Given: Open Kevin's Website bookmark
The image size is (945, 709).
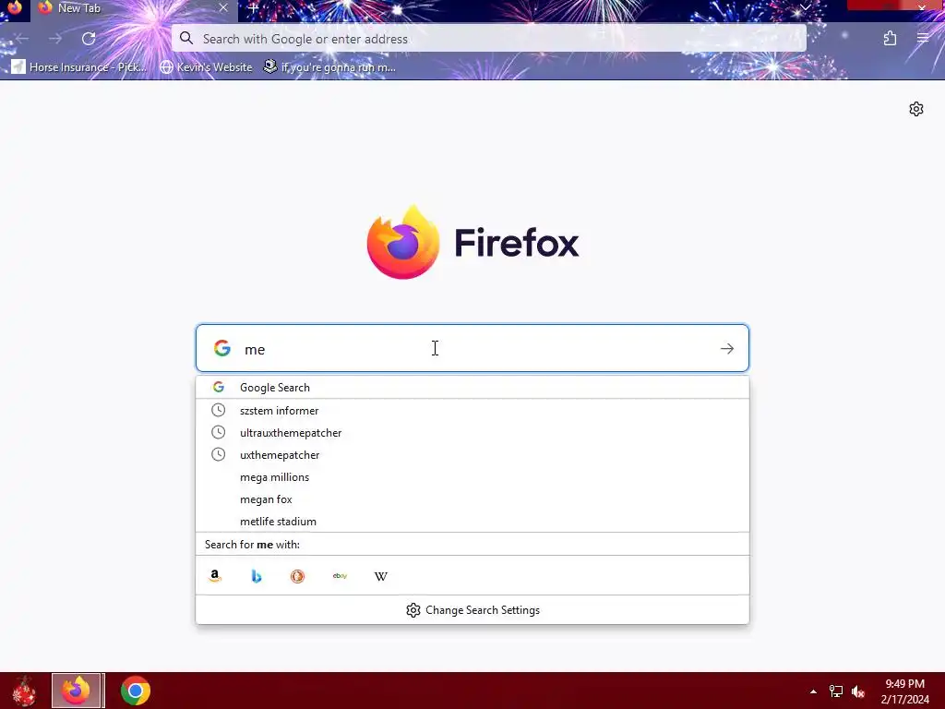Looking at the screenshot, I should click(x=206, y=66).
